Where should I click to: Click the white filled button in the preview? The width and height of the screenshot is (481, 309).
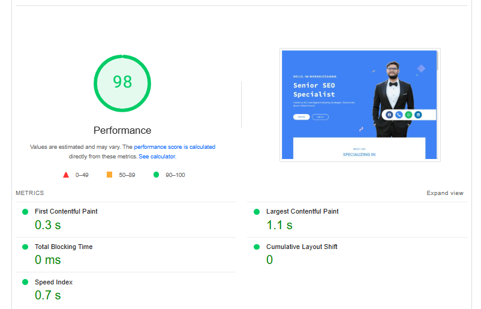coord(301,117)
